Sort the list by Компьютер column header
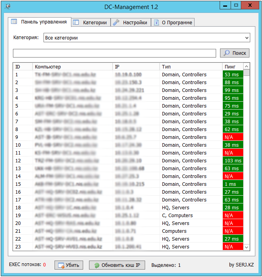The height and width of the screenshot is (277, 262). point(73,67)
